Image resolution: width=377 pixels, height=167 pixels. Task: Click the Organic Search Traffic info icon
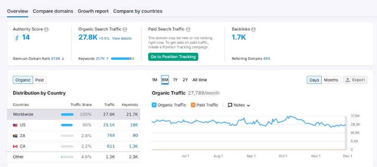pyautogui.click(x=125, y=29)
